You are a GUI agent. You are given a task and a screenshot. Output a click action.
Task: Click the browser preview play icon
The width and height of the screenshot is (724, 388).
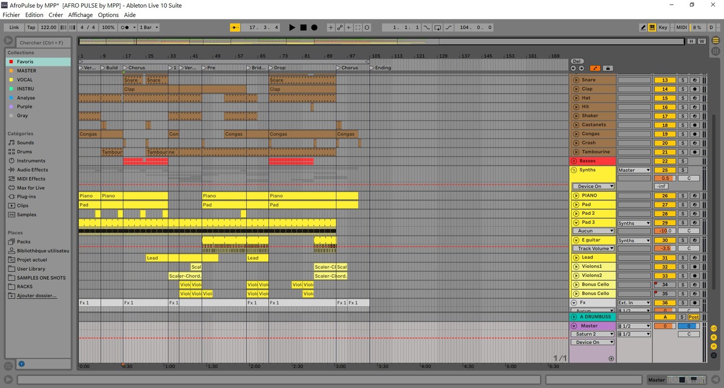22,364
